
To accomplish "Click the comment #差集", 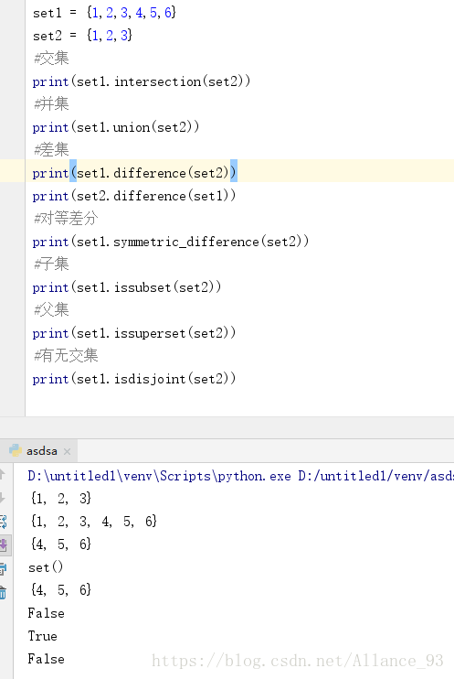I will 51,150.
